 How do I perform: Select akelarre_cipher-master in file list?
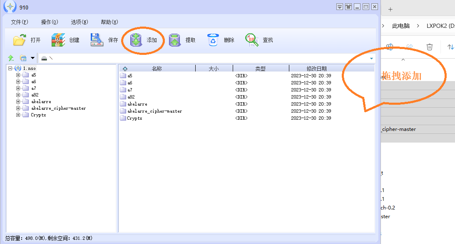[154, 111]
